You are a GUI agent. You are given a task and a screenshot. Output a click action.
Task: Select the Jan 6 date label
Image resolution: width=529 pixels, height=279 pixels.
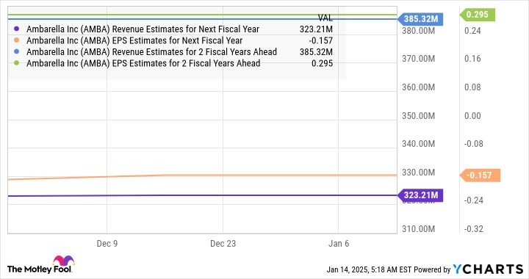tap(339, 244)
